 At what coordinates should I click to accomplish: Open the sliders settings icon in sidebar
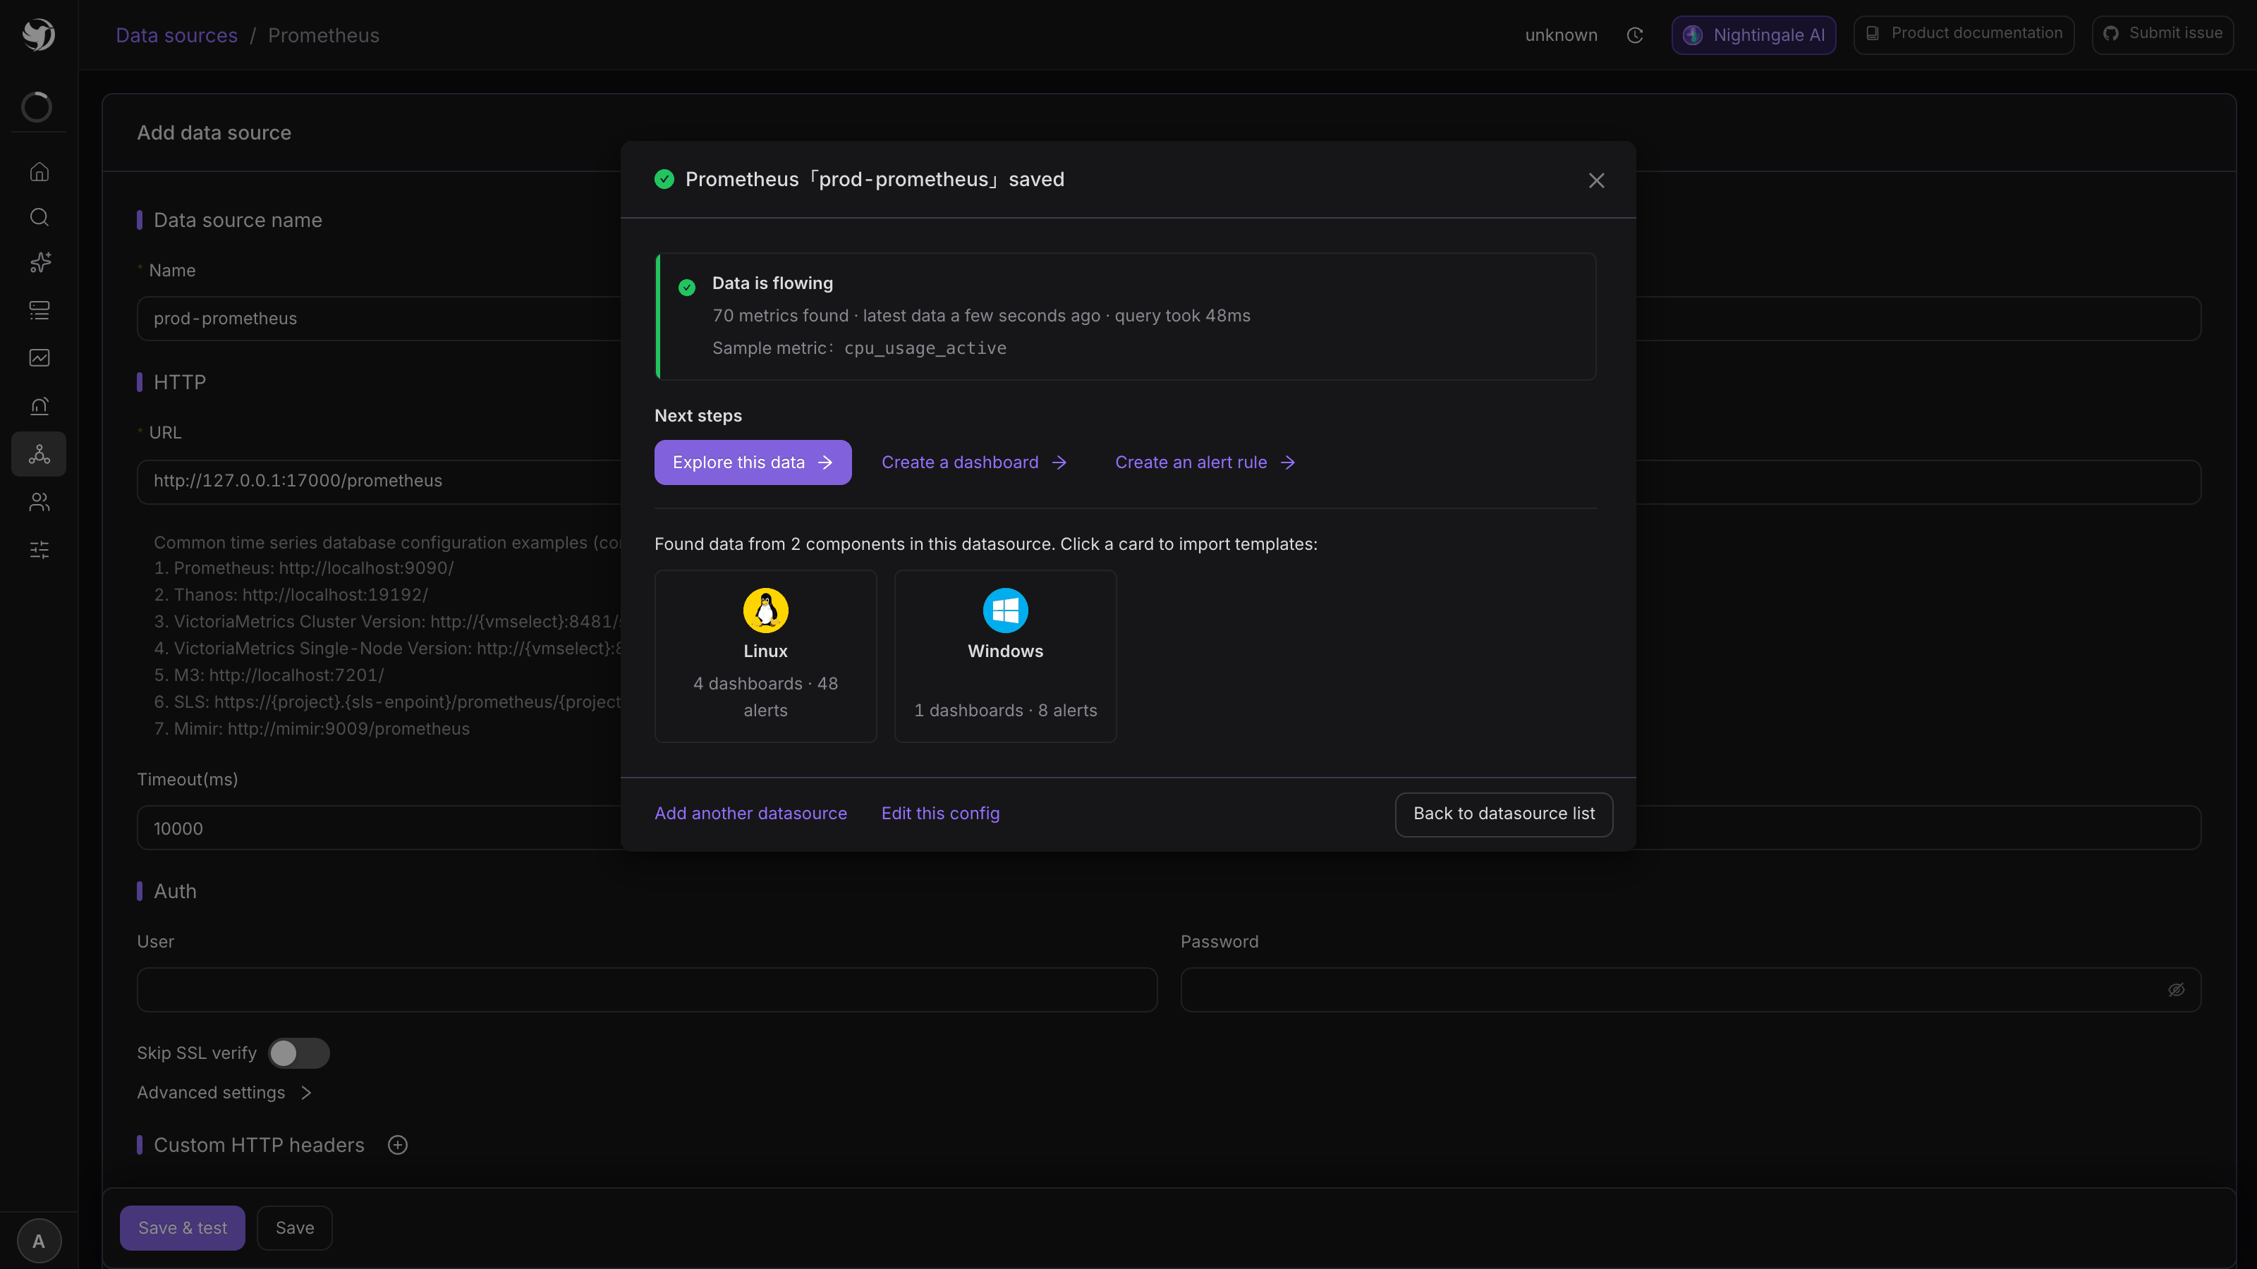[x=39, y=550]
